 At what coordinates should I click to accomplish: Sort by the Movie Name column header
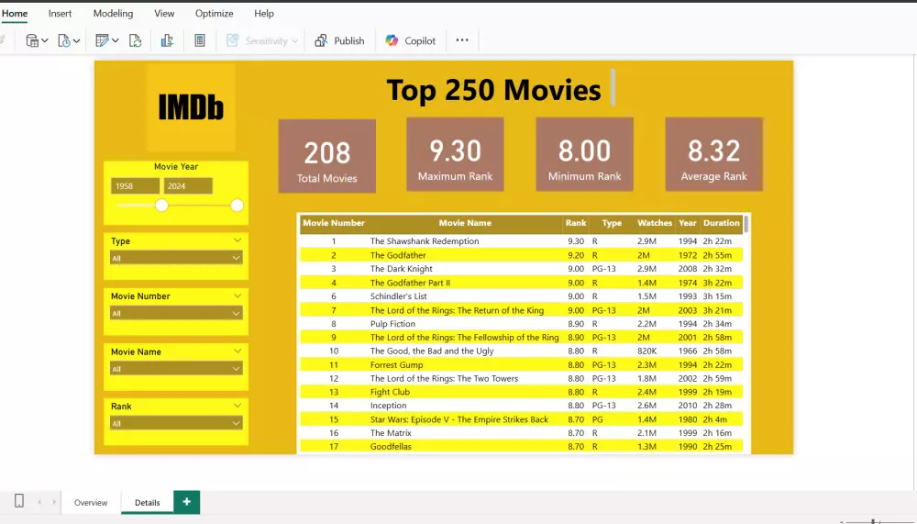[x=465, y=223]
